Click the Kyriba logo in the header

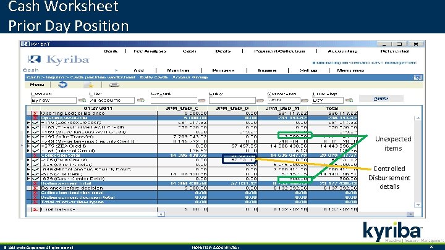pos(59,60)
